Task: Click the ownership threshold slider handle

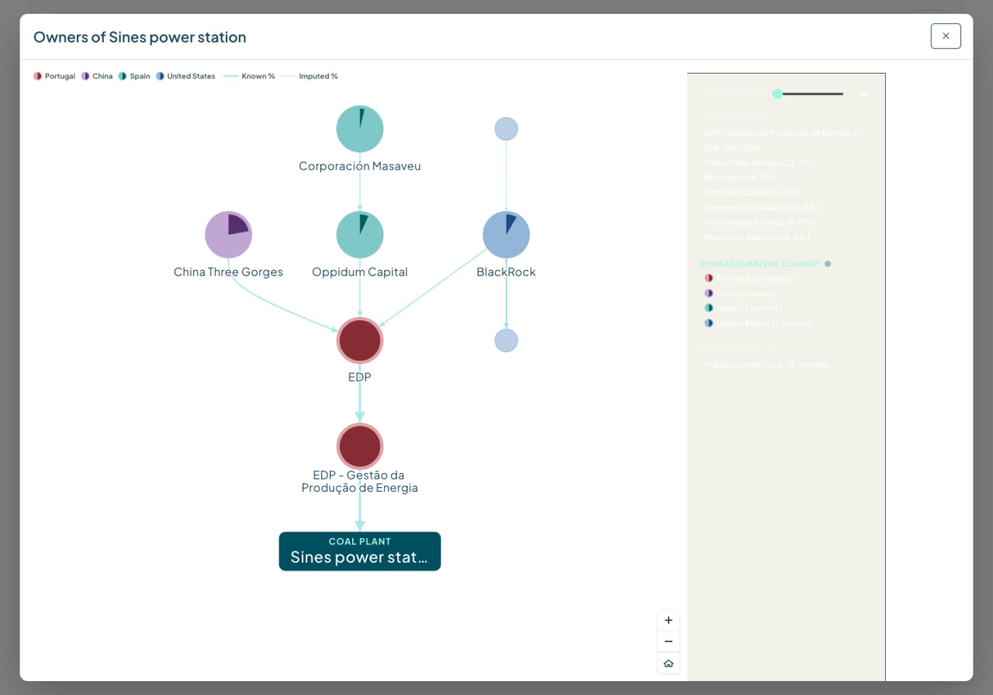Action: point(777,94)
